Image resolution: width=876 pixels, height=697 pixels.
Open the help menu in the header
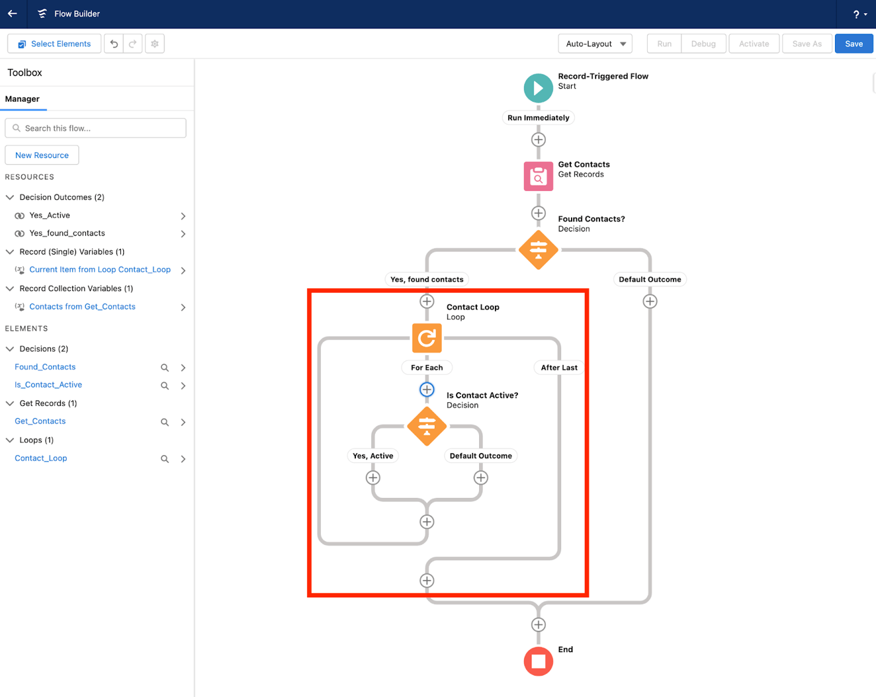click(x=857, y=14)
